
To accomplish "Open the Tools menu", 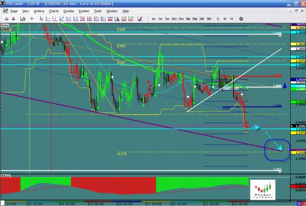I will pos(98,11).
